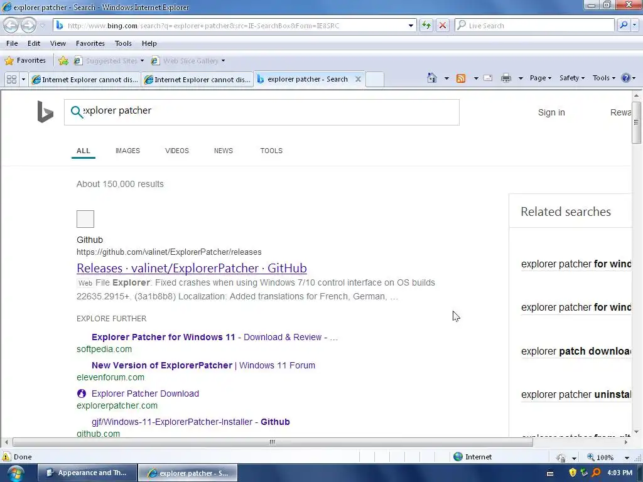Screen dimensions: 643x482
Task: Open a new blank tab
Action: click(374, 79)
